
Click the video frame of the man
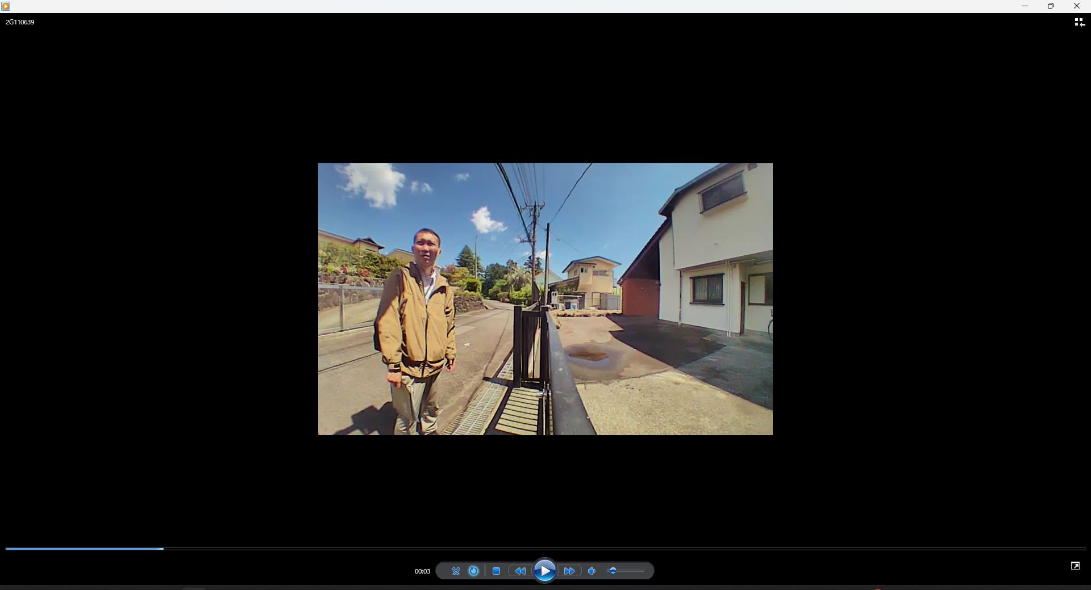tap(545, 299)
